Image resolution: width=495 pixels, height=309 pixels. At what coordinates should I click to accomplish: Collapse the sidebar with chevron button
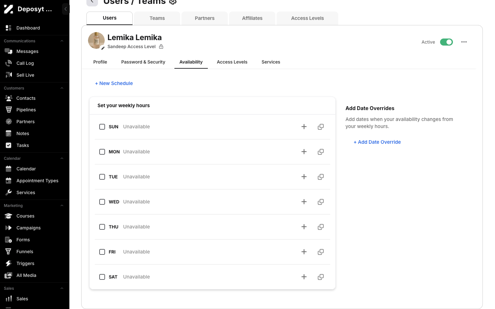pyautogui.click(x=66, y=9)
